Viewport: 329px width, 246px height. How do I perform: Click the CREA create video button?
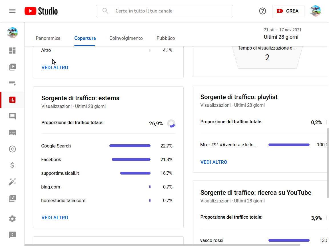288,11
